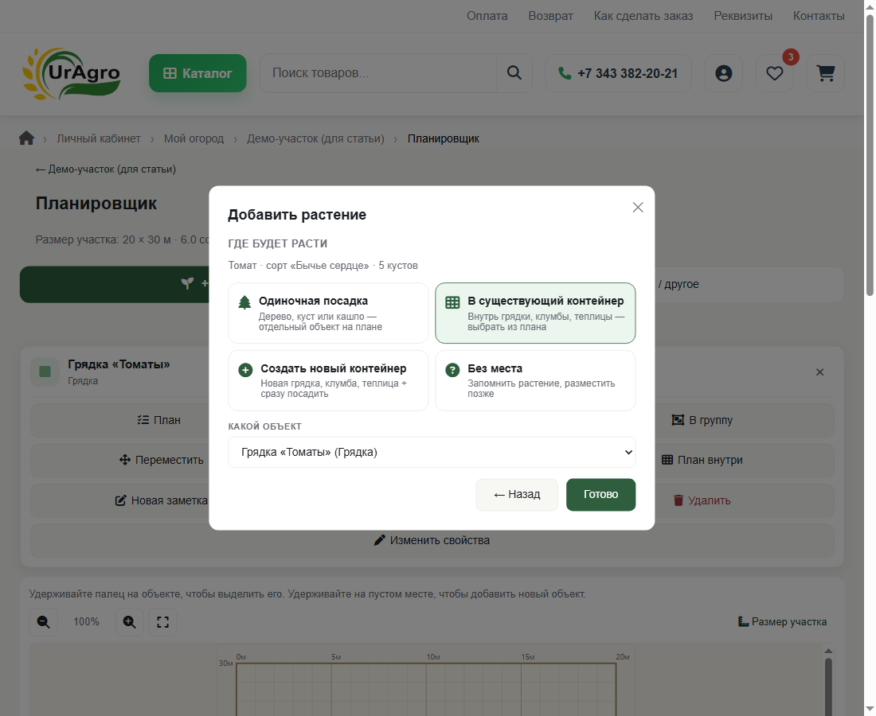876x716 pixels.
Task: Click the trash icon of Удалить
Action: (679, 500)
